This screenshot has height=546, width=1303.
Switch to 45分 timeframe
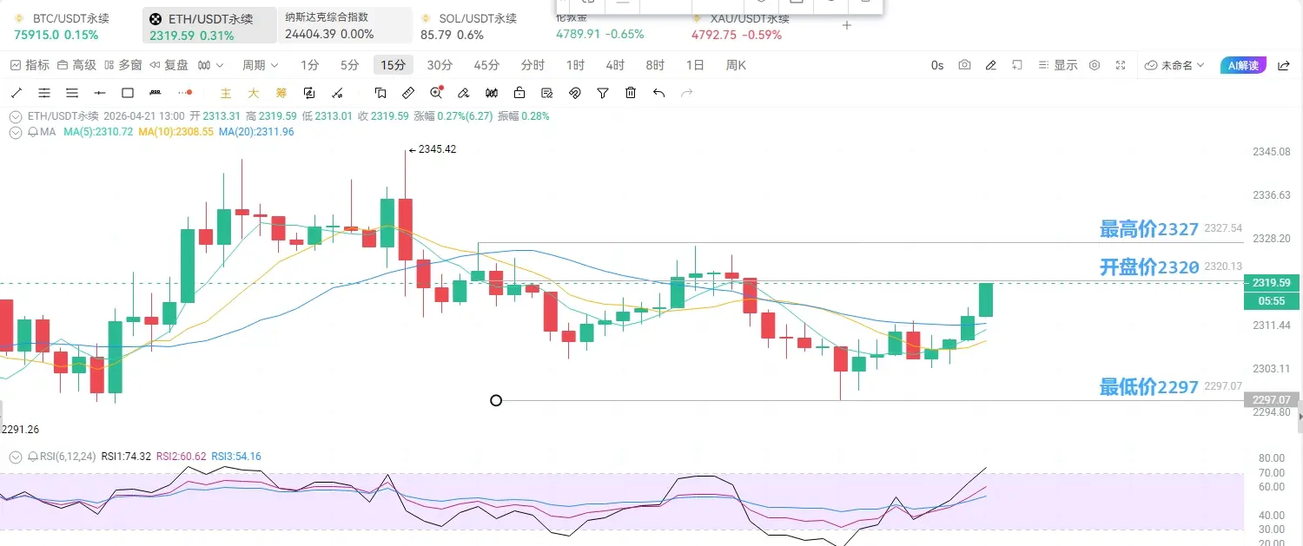[486, 65]
